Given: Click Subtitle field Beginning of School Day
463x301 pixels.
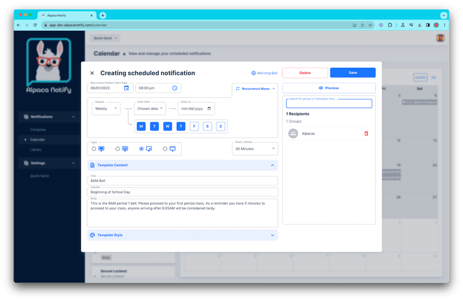Looking at the screenshot, I should click(182, 192).
